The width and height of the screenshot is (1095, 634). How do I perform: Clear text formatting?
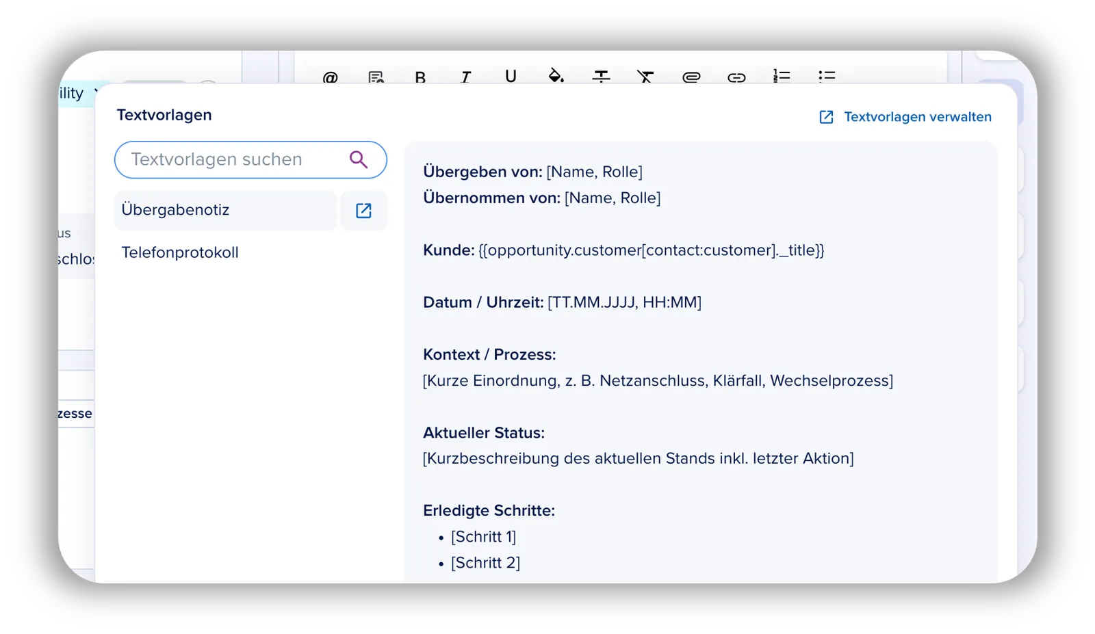point(645,77)
